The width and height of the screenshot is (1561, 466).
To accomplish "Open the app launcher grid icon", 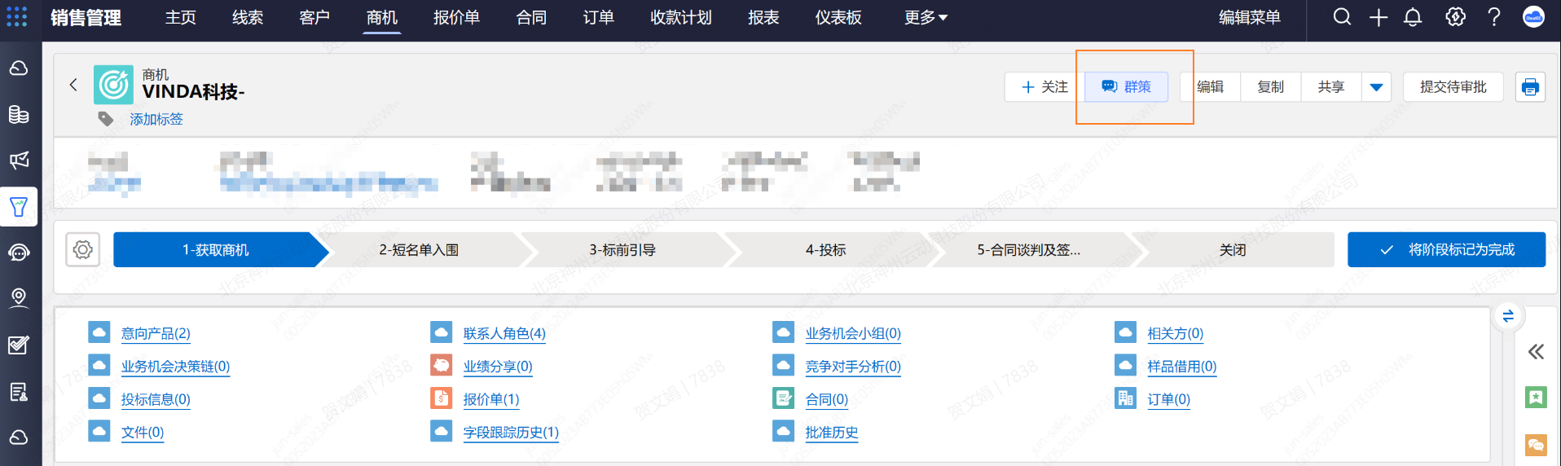I will point(16,17).
